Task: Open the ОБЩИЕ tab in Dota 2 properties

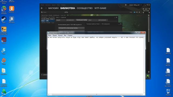Action: click(61, 20)
